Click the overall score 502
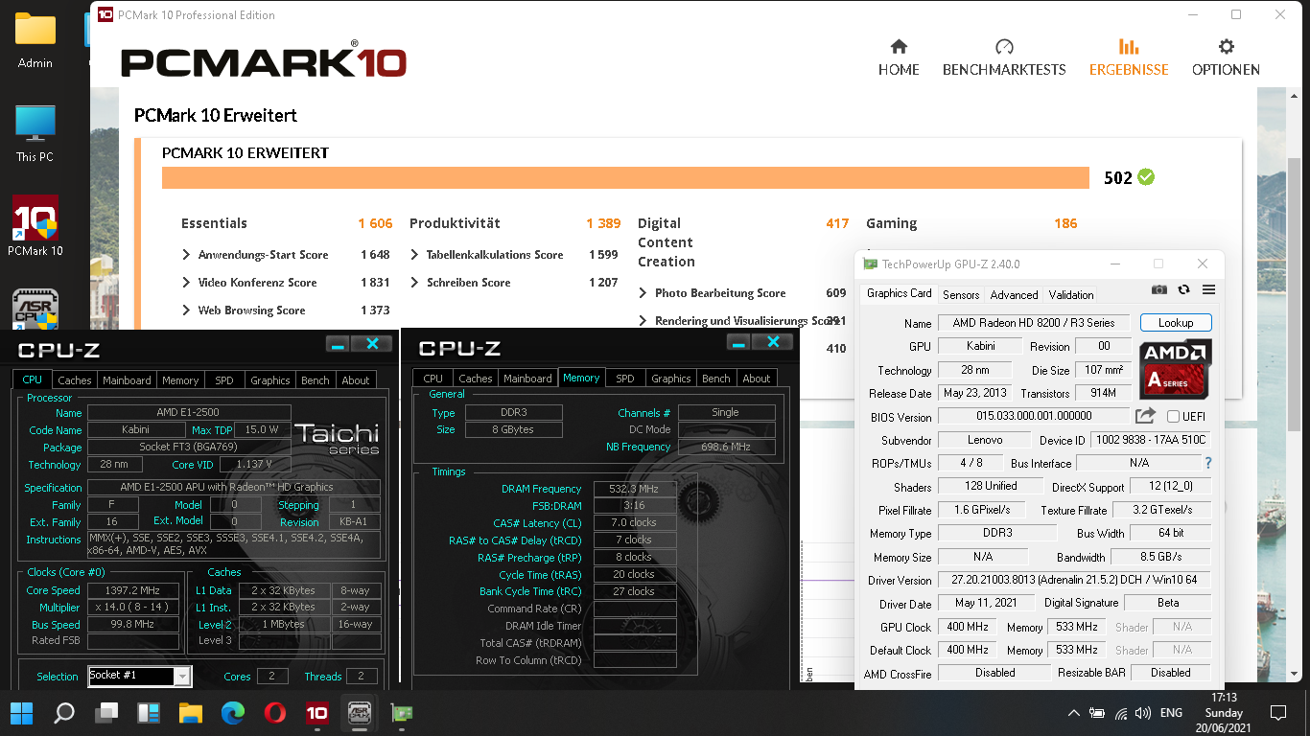Screen dimensions: 1310x736 coord(1118,177)
